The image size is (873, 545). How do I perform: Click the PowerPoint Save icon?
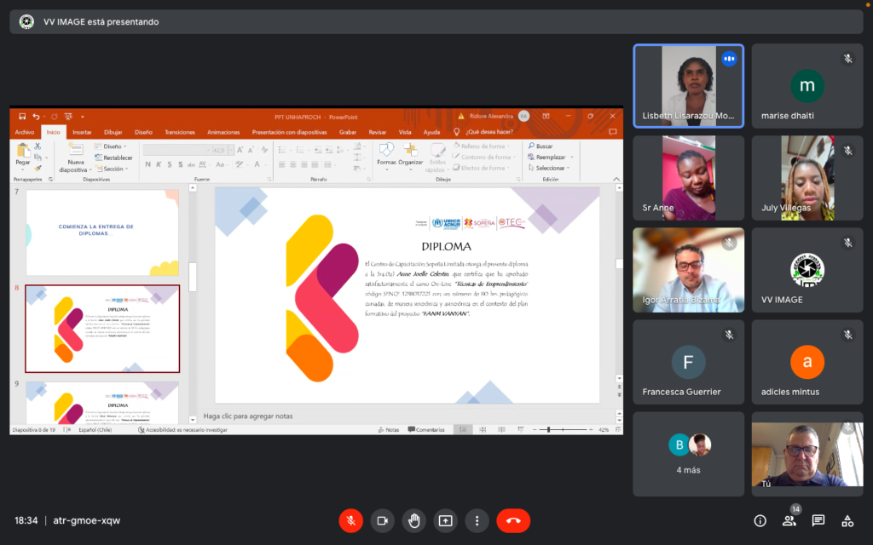21,116
